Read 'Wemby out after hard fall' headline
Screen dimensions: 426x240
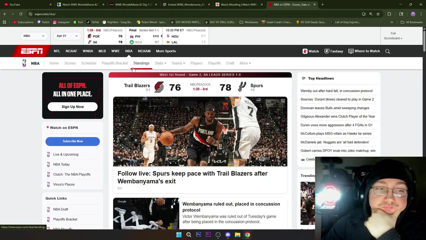click(x=336, y=91)
